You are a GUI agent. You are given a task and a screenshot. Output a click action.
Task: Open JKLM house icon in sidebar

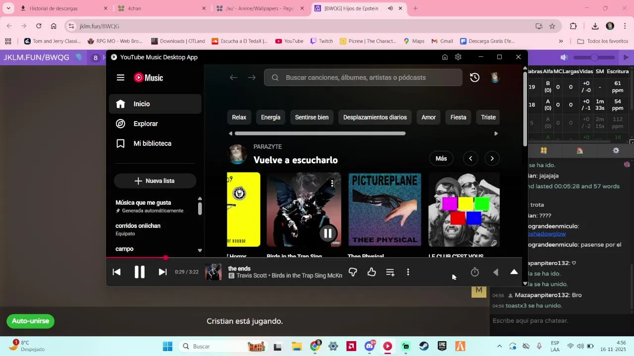(580, 151)
